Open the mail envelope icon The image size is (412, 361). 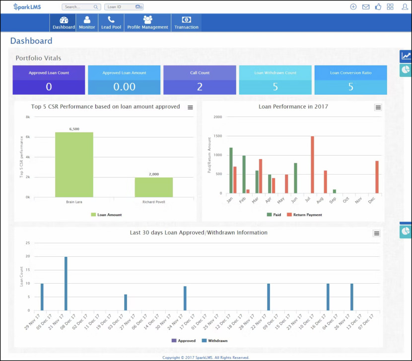coord(366,7)
